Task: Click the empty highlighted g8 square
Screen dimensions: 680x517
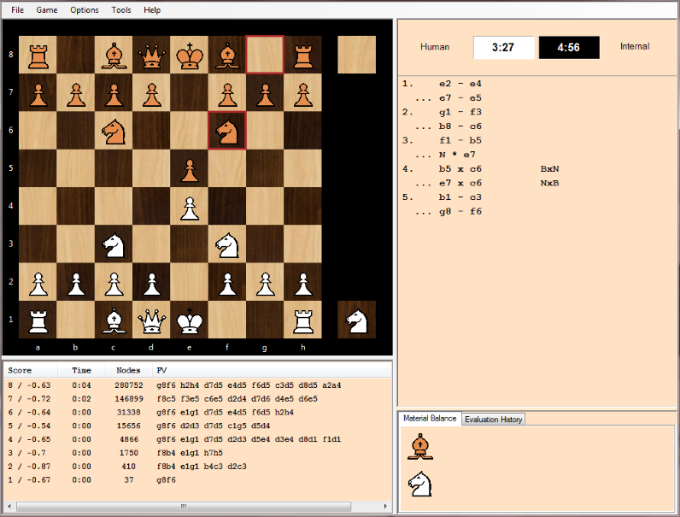Action: (265, 55)
